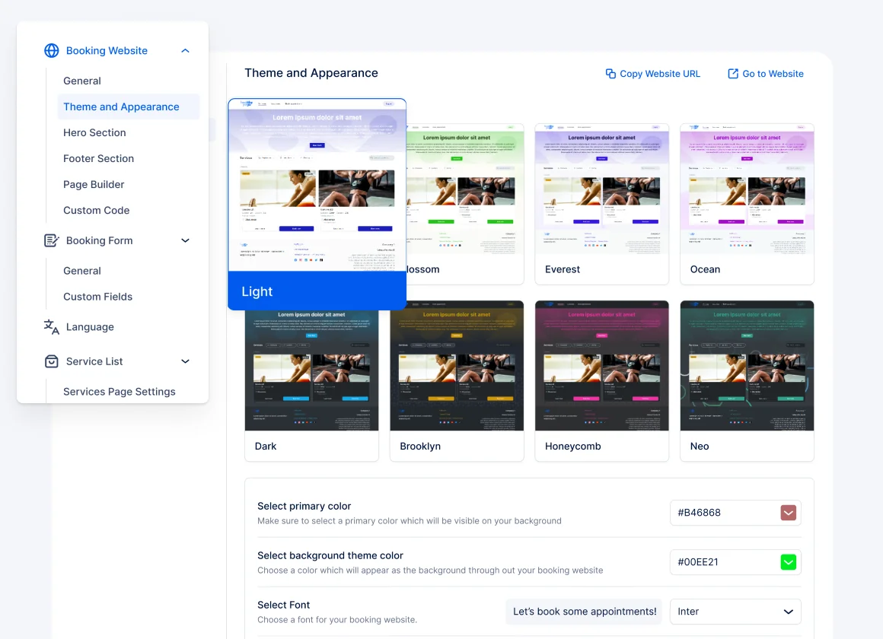This screenshot has width=883, height=639.
Task: Click the Language translate icon
Action: point(51,327)
